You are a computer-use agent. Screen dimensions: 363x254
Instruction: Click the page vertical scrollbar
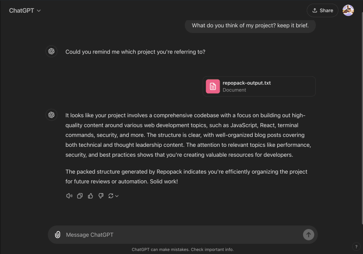362,118
